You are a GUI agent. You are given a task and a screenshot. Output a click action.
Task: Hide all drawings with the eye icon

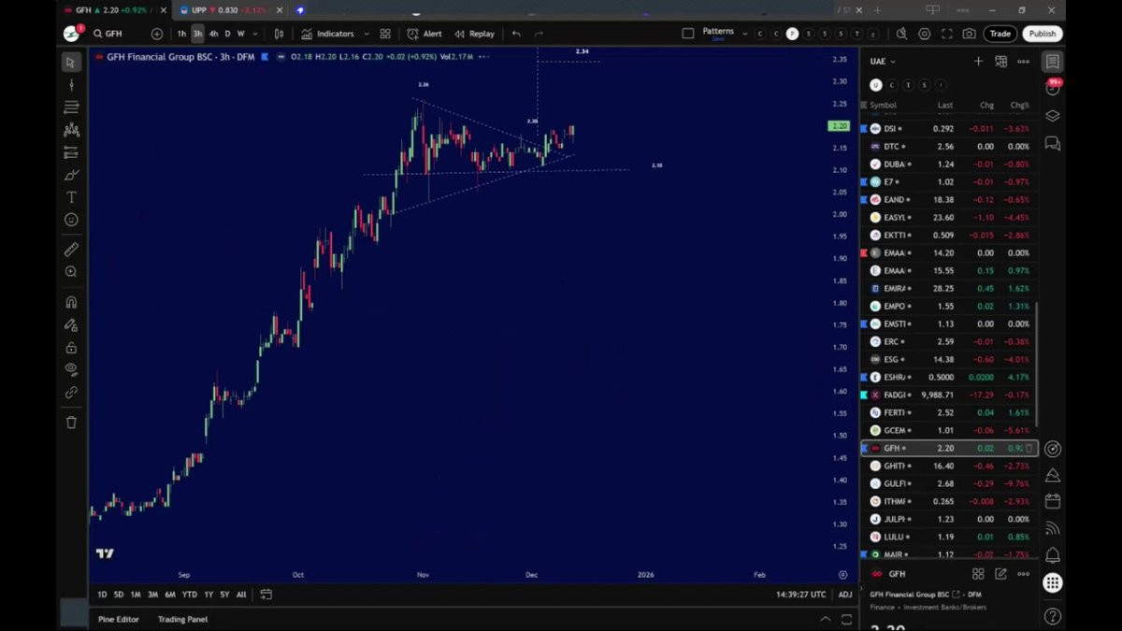[x=71, y=369]
